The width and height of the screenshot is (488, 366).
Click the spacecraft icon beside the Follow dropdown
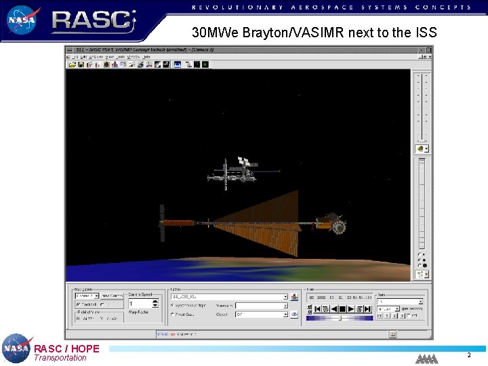[294, 297]
